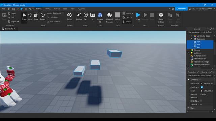Image resolution: width=216 pixels, height=121 pixels.
Task: Click the Filter Properties search field
Action: pyautogui.click(x=200, y=75)
